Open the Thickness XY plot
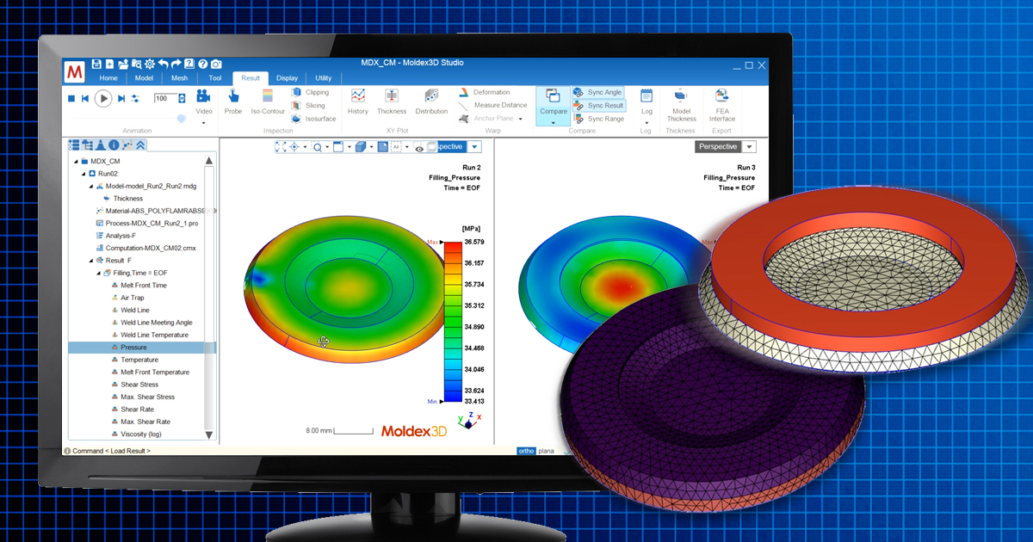 point(392,102)
